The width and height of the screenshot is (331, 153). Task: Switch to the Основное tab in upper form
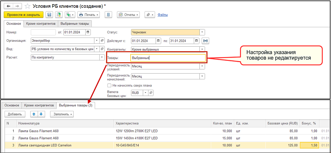point(14,24)
